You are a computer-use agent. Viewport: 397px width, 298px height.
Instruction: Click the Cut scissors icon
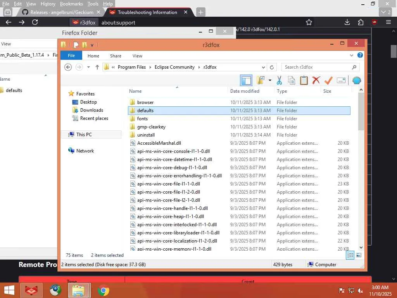(279, 81)
